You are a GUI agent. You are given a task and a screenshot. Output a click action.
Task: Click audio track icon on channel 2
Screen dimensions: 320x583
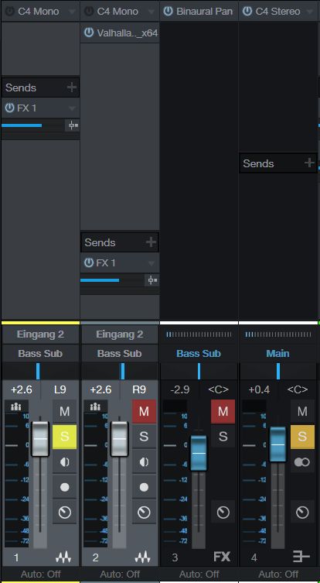143,557
